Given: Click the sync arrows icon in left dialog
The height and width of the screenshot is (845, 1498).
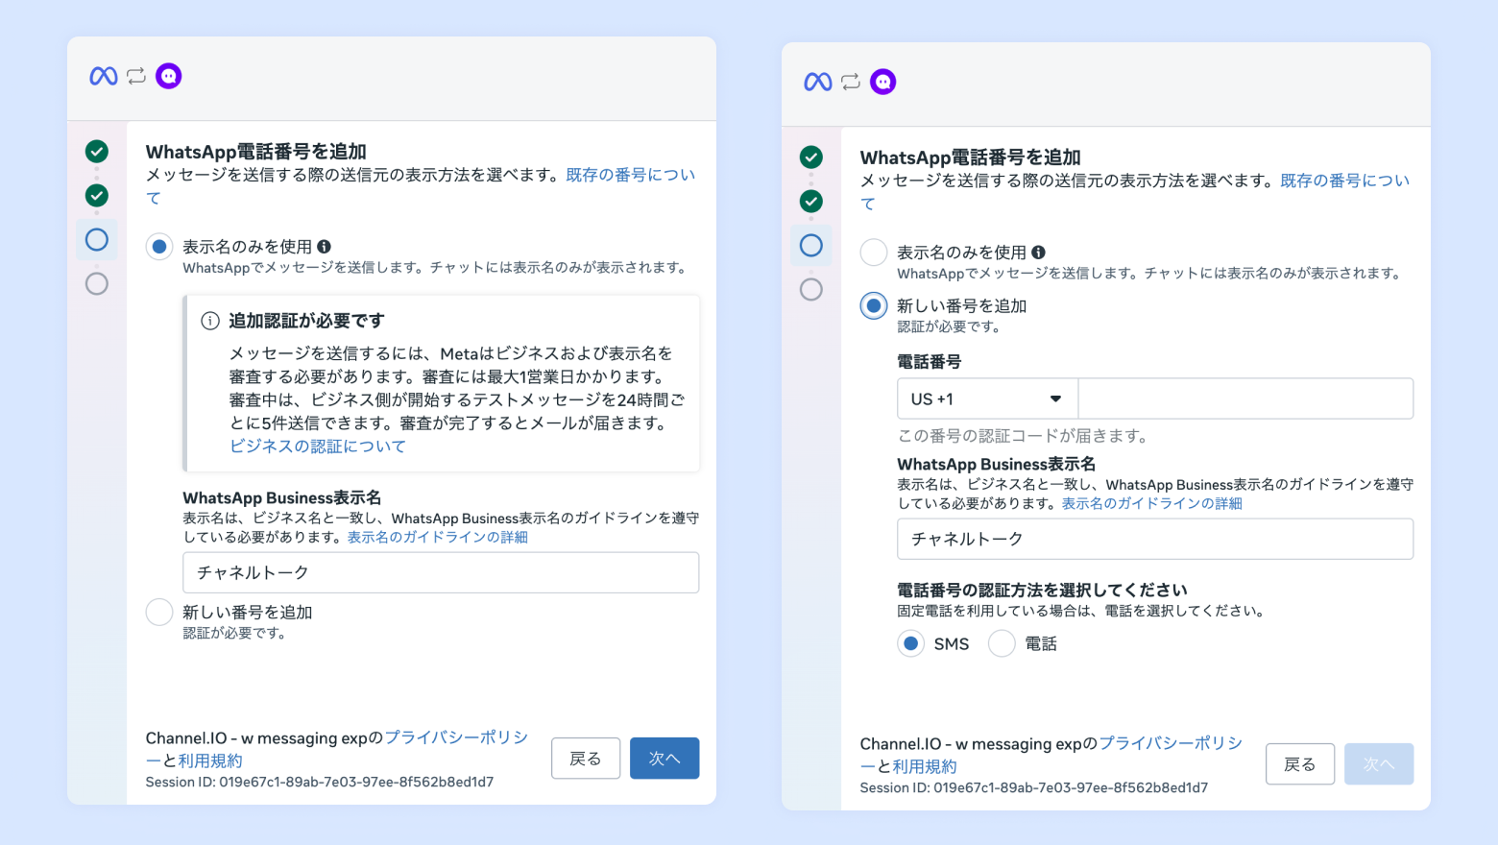Looking at the screenshot, I should click(136, 76).
